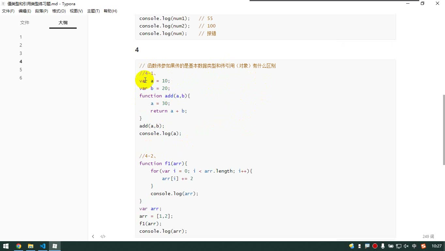The image size is (445, 251).
Task: Click the //4-2 comment line
Action: coord(148,156)
